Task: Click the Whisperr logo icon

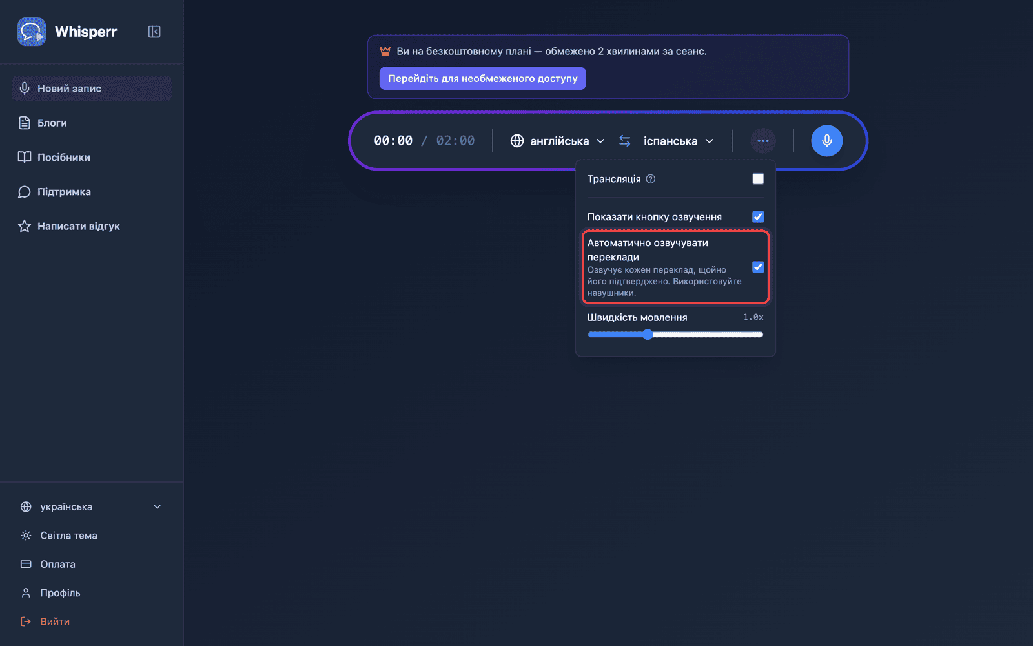Action: [32, 32]
